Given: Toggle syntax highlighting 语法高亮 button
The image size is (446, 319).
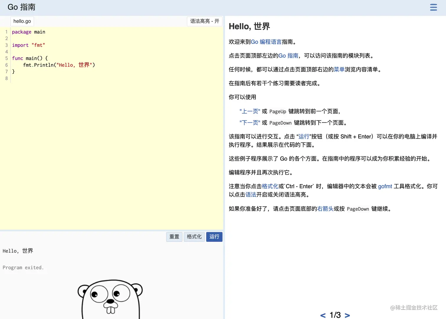Looking at the screenshot, I should (204, 21).
